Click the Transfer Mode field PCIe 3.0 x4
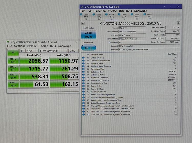Image resolution: width=192 pixels, height=143 pixels. (x=132, y=39)
